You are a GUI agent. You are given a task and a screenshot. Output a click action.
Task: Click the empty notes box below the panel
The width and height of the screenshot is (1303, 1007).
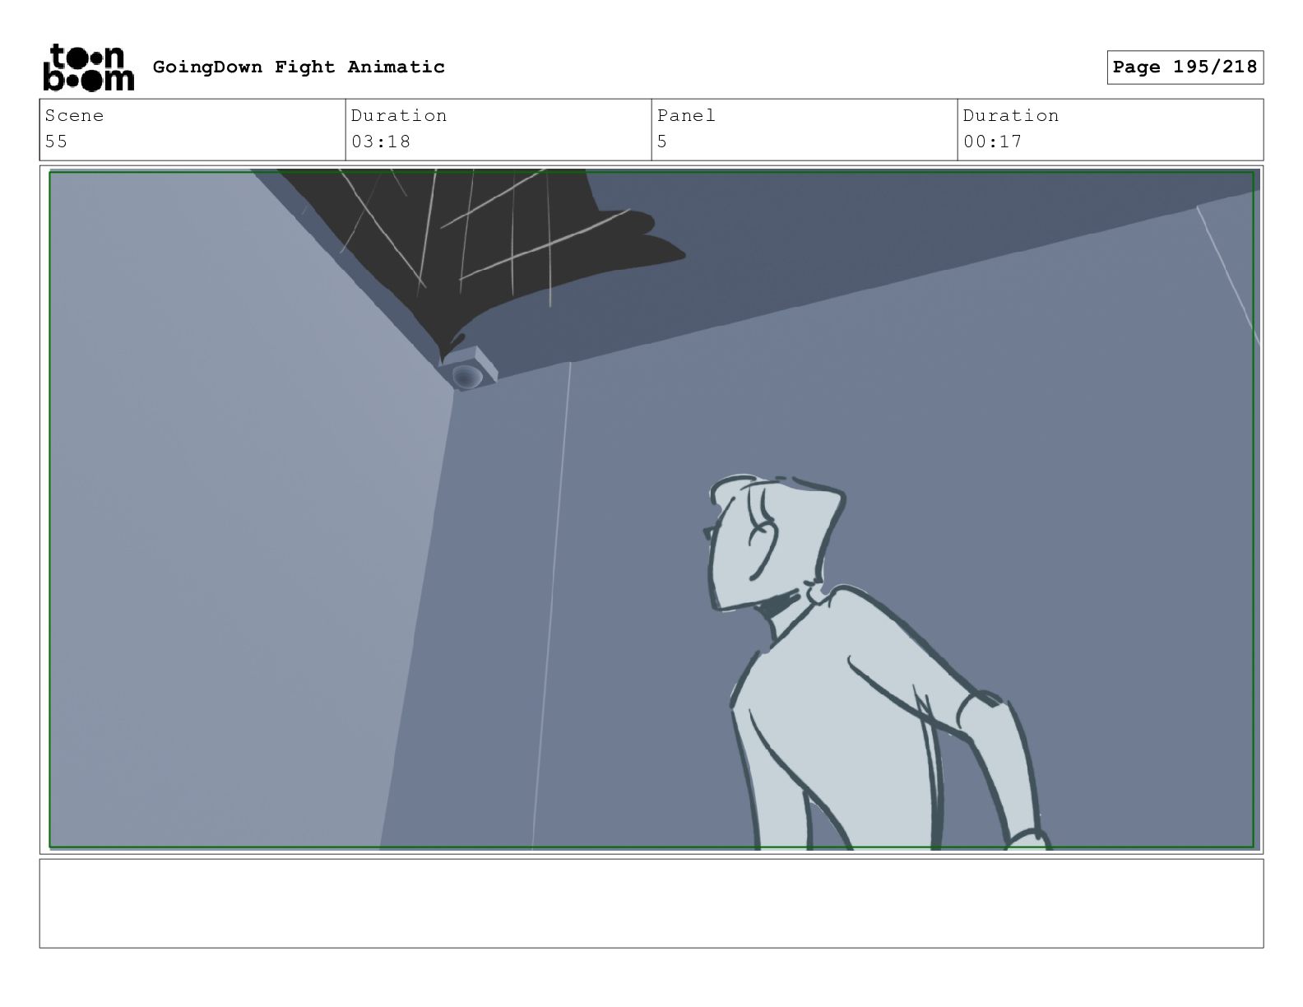tap(651, 903)
